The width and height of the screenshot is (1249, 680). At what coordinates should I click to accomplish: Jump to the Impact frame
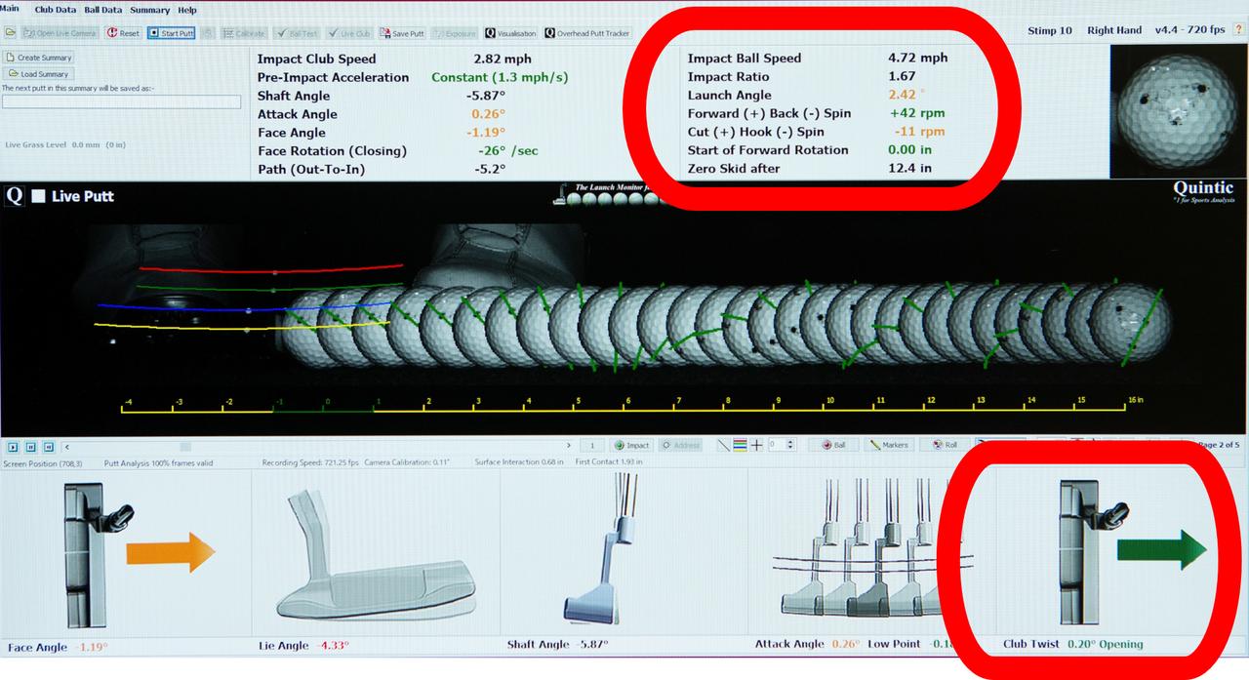pyautogui.click(x=631, y=445)
